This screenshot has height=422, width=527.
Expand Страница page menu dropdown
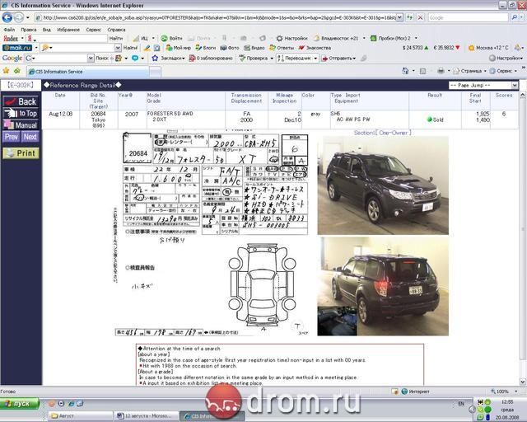pyautogui.click(x=485, y=71)
